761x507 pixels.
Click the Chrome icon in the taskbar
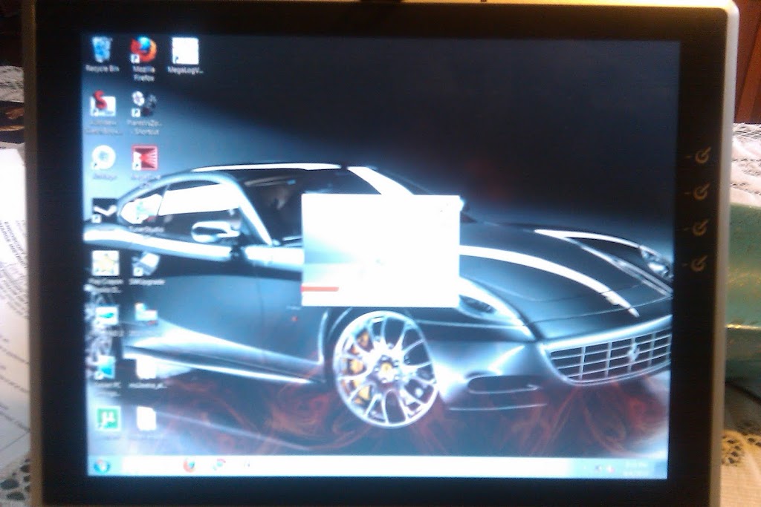coord(219,465)
